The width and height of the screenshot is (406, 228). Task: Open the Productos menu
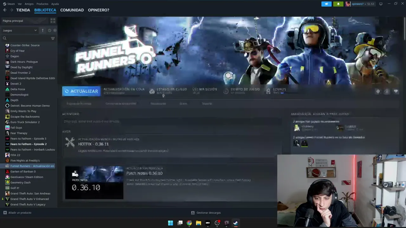(42, 4)
